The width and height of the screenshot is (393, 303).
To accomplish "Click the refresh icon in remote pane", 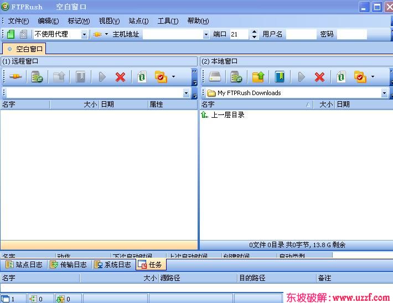I will [x=142, y=77].
